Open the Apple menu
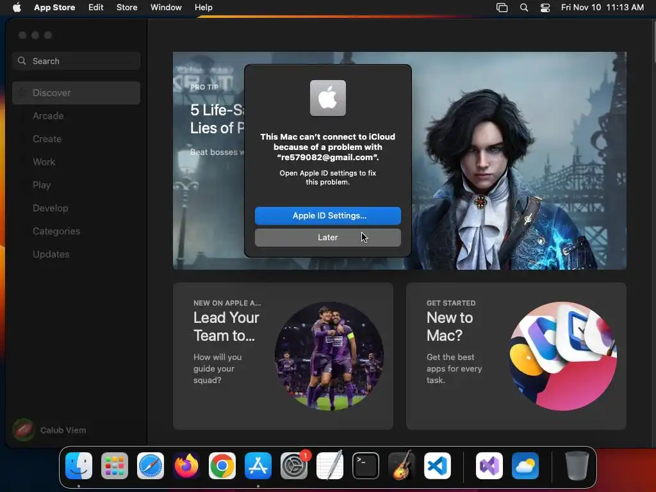The height and width of the screenshot is (492, 656). tap(17, 7)
